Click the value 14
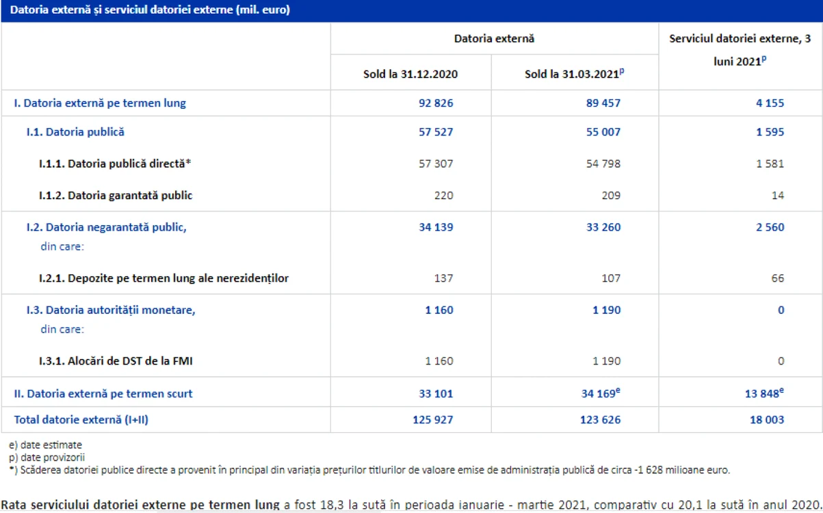 [x=778, y=196]
